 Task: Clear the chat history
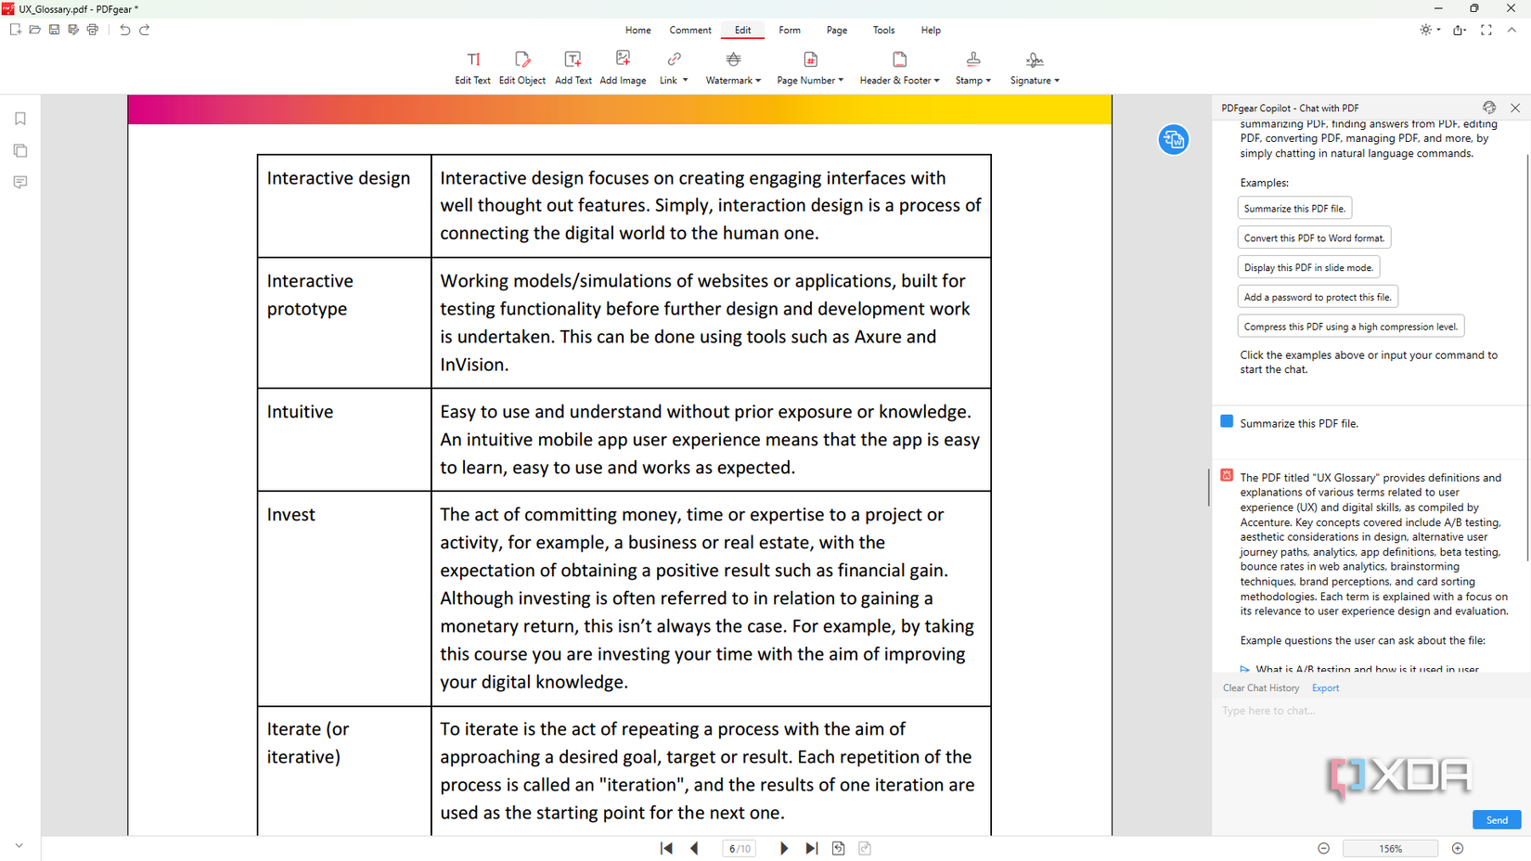(x=1261, y=688)
